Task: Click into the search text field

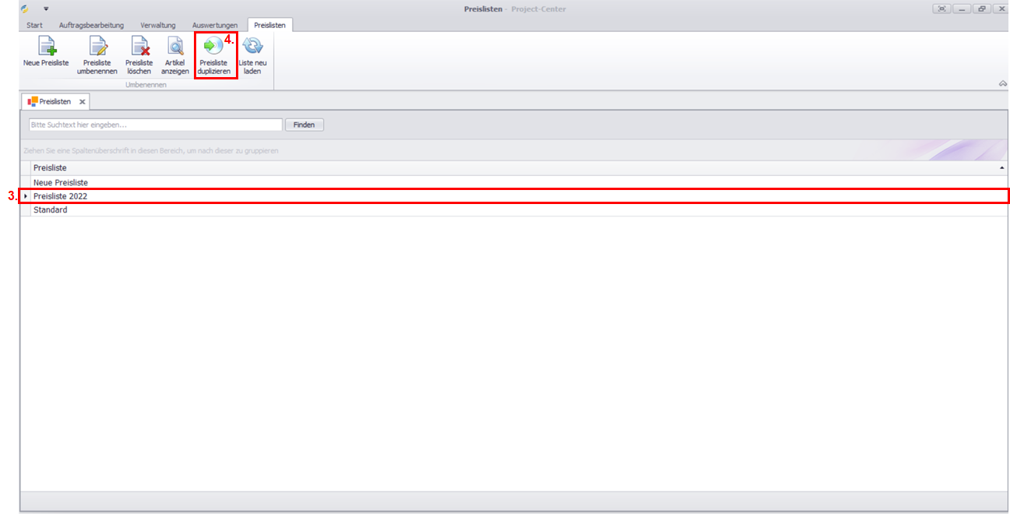Action: click(x=155, y=125)
